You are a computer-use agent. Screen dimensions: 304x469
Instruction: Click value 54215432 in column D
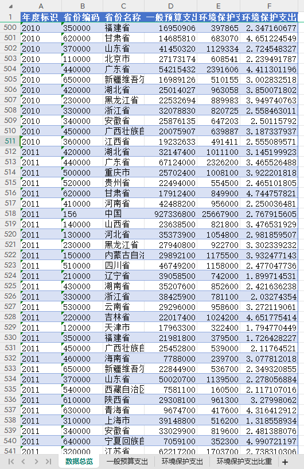pyautogui.click(x=171, y=69)
